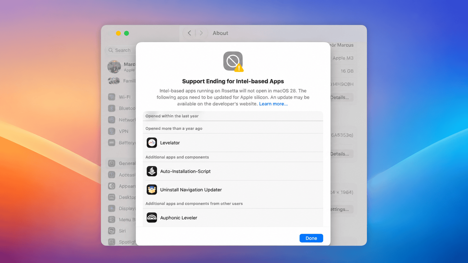Open the Spotlight sidebar icon

pyautogui.click(x=112, y=242)
